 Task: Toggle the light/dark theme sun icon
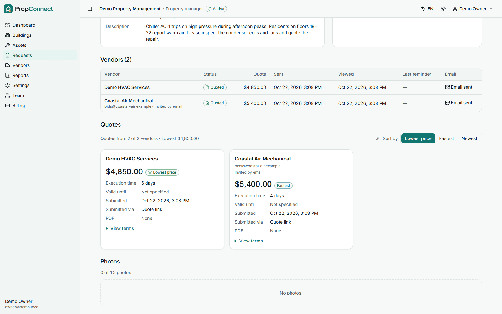(x=443, y=9)
